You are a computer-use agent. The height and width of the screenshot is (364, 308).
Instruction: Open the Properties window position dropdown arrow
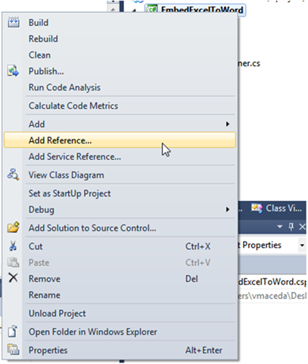[279, 227]
